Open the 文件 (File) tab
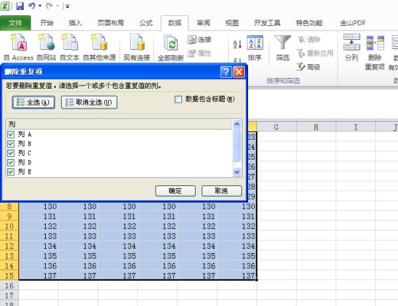The width and height of the screenshot is (398, 306). pos(15,23)
